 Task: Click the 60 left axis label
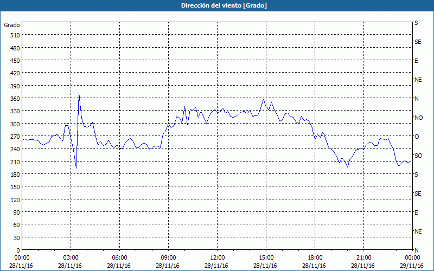pyautogui.click(x=17, y=225)
